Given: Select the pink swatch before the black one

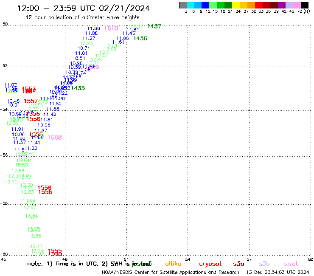Looking at the screenshot, I should click(x=297, y=5).
